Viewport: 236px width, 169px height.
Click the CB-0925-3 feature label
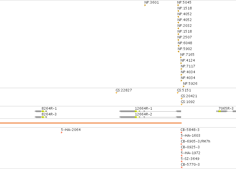(190, 147)
